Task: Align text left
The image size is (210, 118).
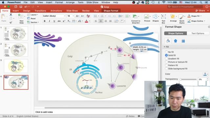Action: 96,21
